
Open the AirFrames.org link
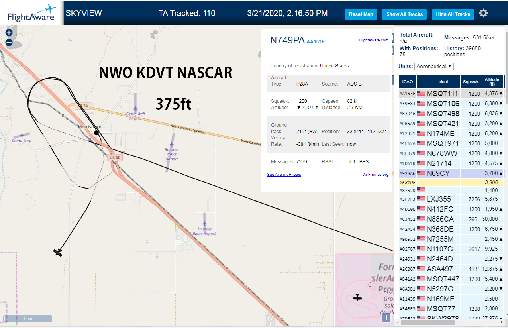tap(376, 175)
